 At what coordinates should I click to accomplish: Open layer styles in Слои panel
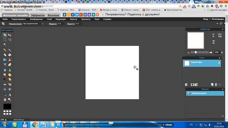[x=196, y=85]
